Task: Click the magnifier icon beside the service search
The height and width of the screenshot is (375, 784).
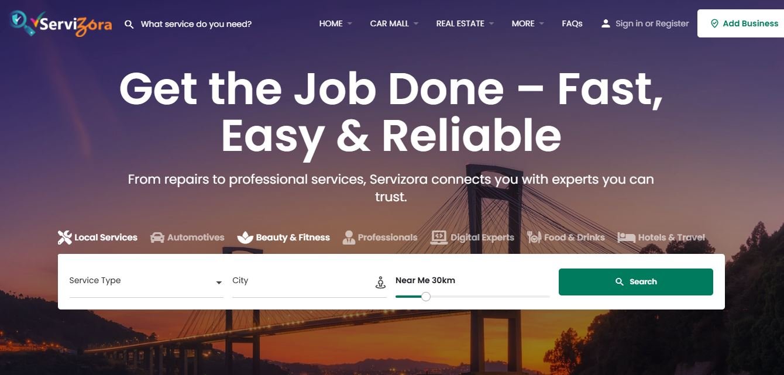Action: coord(129,24)
